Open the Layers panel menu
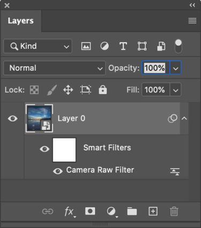Viewport: 201px width, 228px height. point(192,20)
